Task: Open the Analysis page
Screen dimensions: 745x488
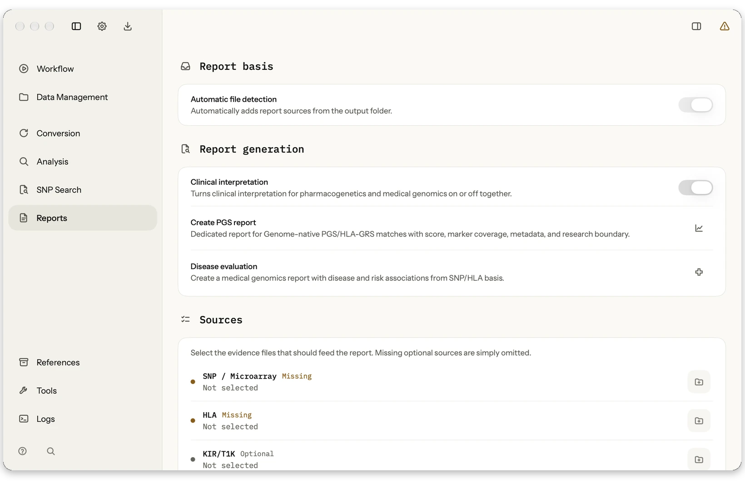Action: [83, 162]
